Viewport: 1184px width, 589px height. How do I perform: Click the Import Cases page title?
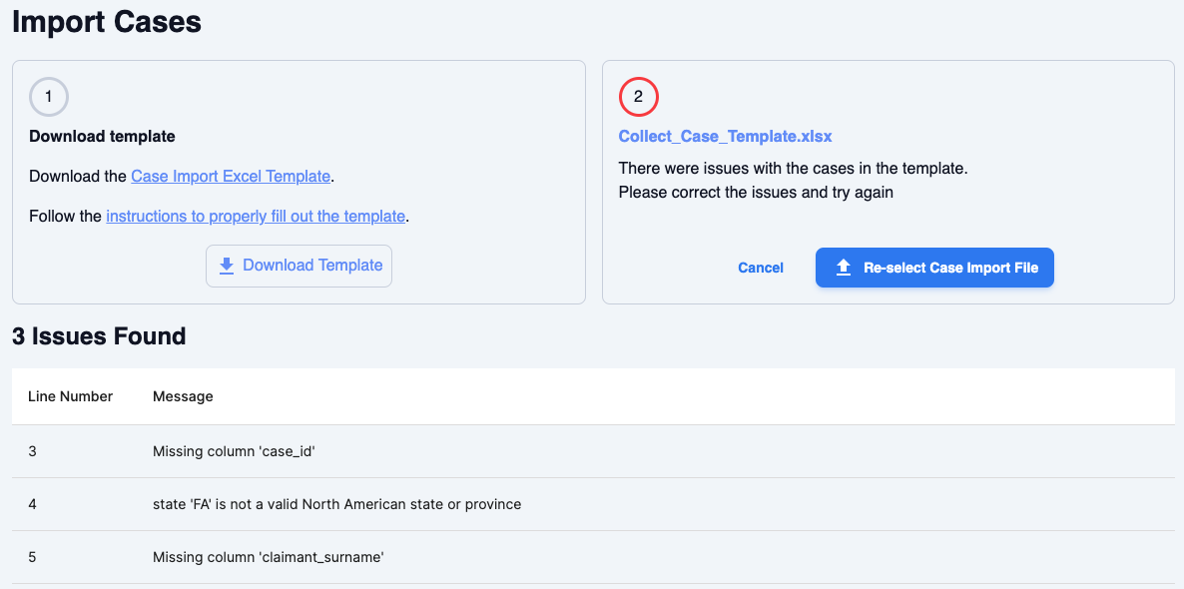tap(107, 22)
